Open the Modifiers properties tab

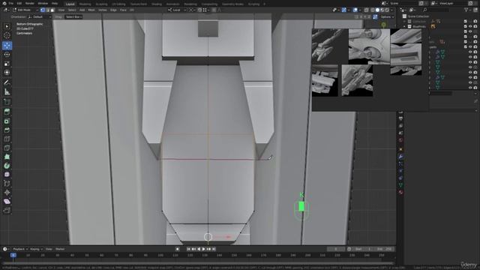(x=400, y=157)
